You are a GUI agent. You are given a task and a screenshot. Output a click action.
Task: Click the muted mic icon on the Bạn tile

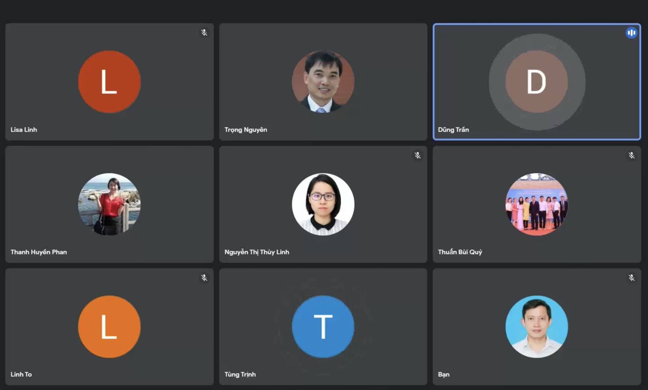(631, 278)
